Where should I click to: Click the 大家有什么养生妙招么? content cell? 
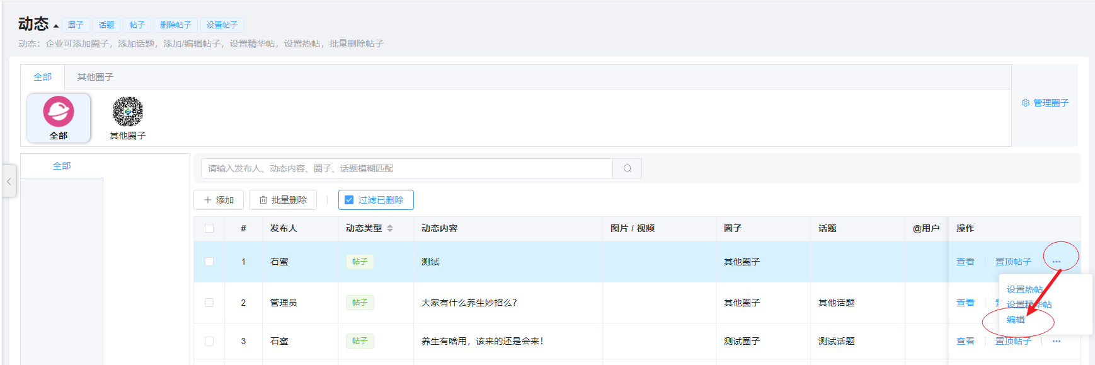(508, 303)
